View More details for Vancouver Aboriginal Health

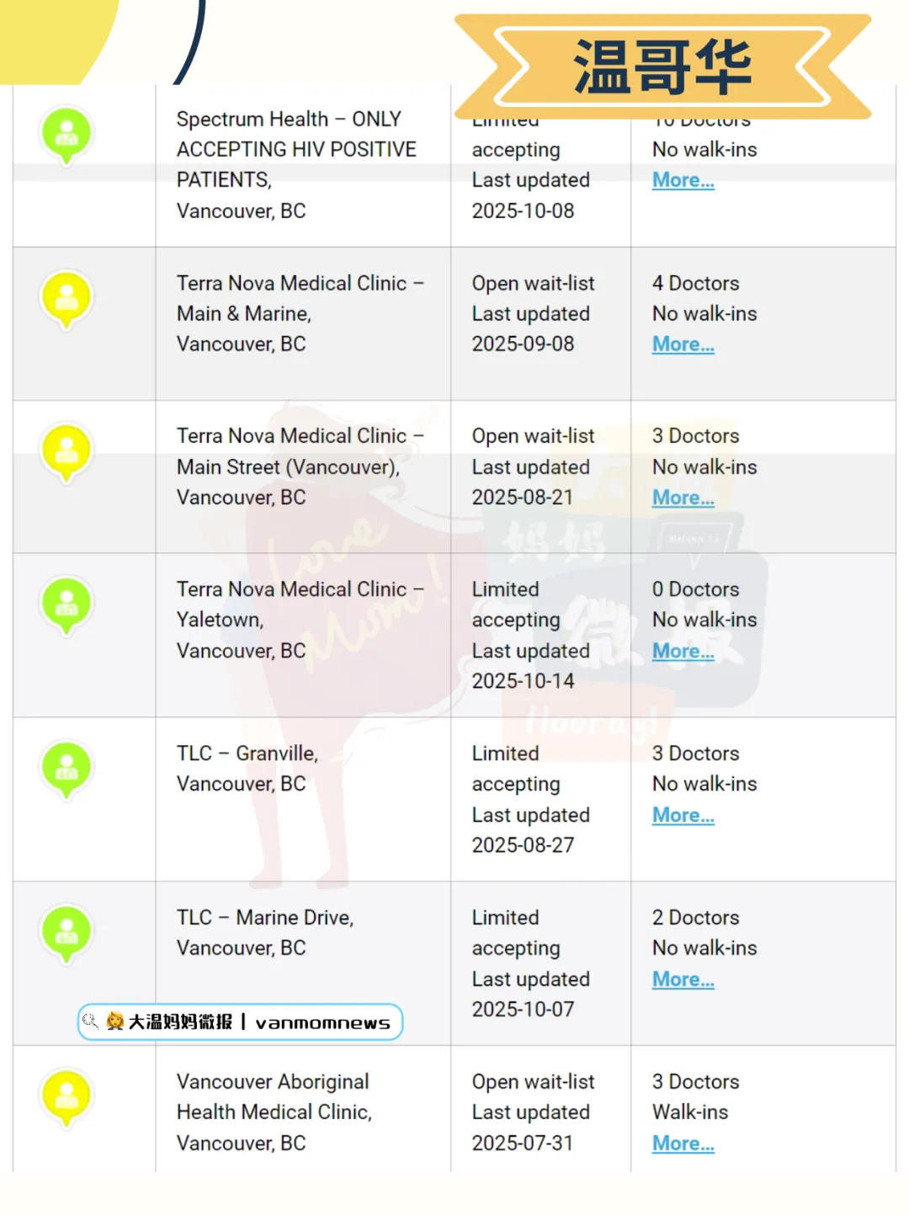[683, 1143]
